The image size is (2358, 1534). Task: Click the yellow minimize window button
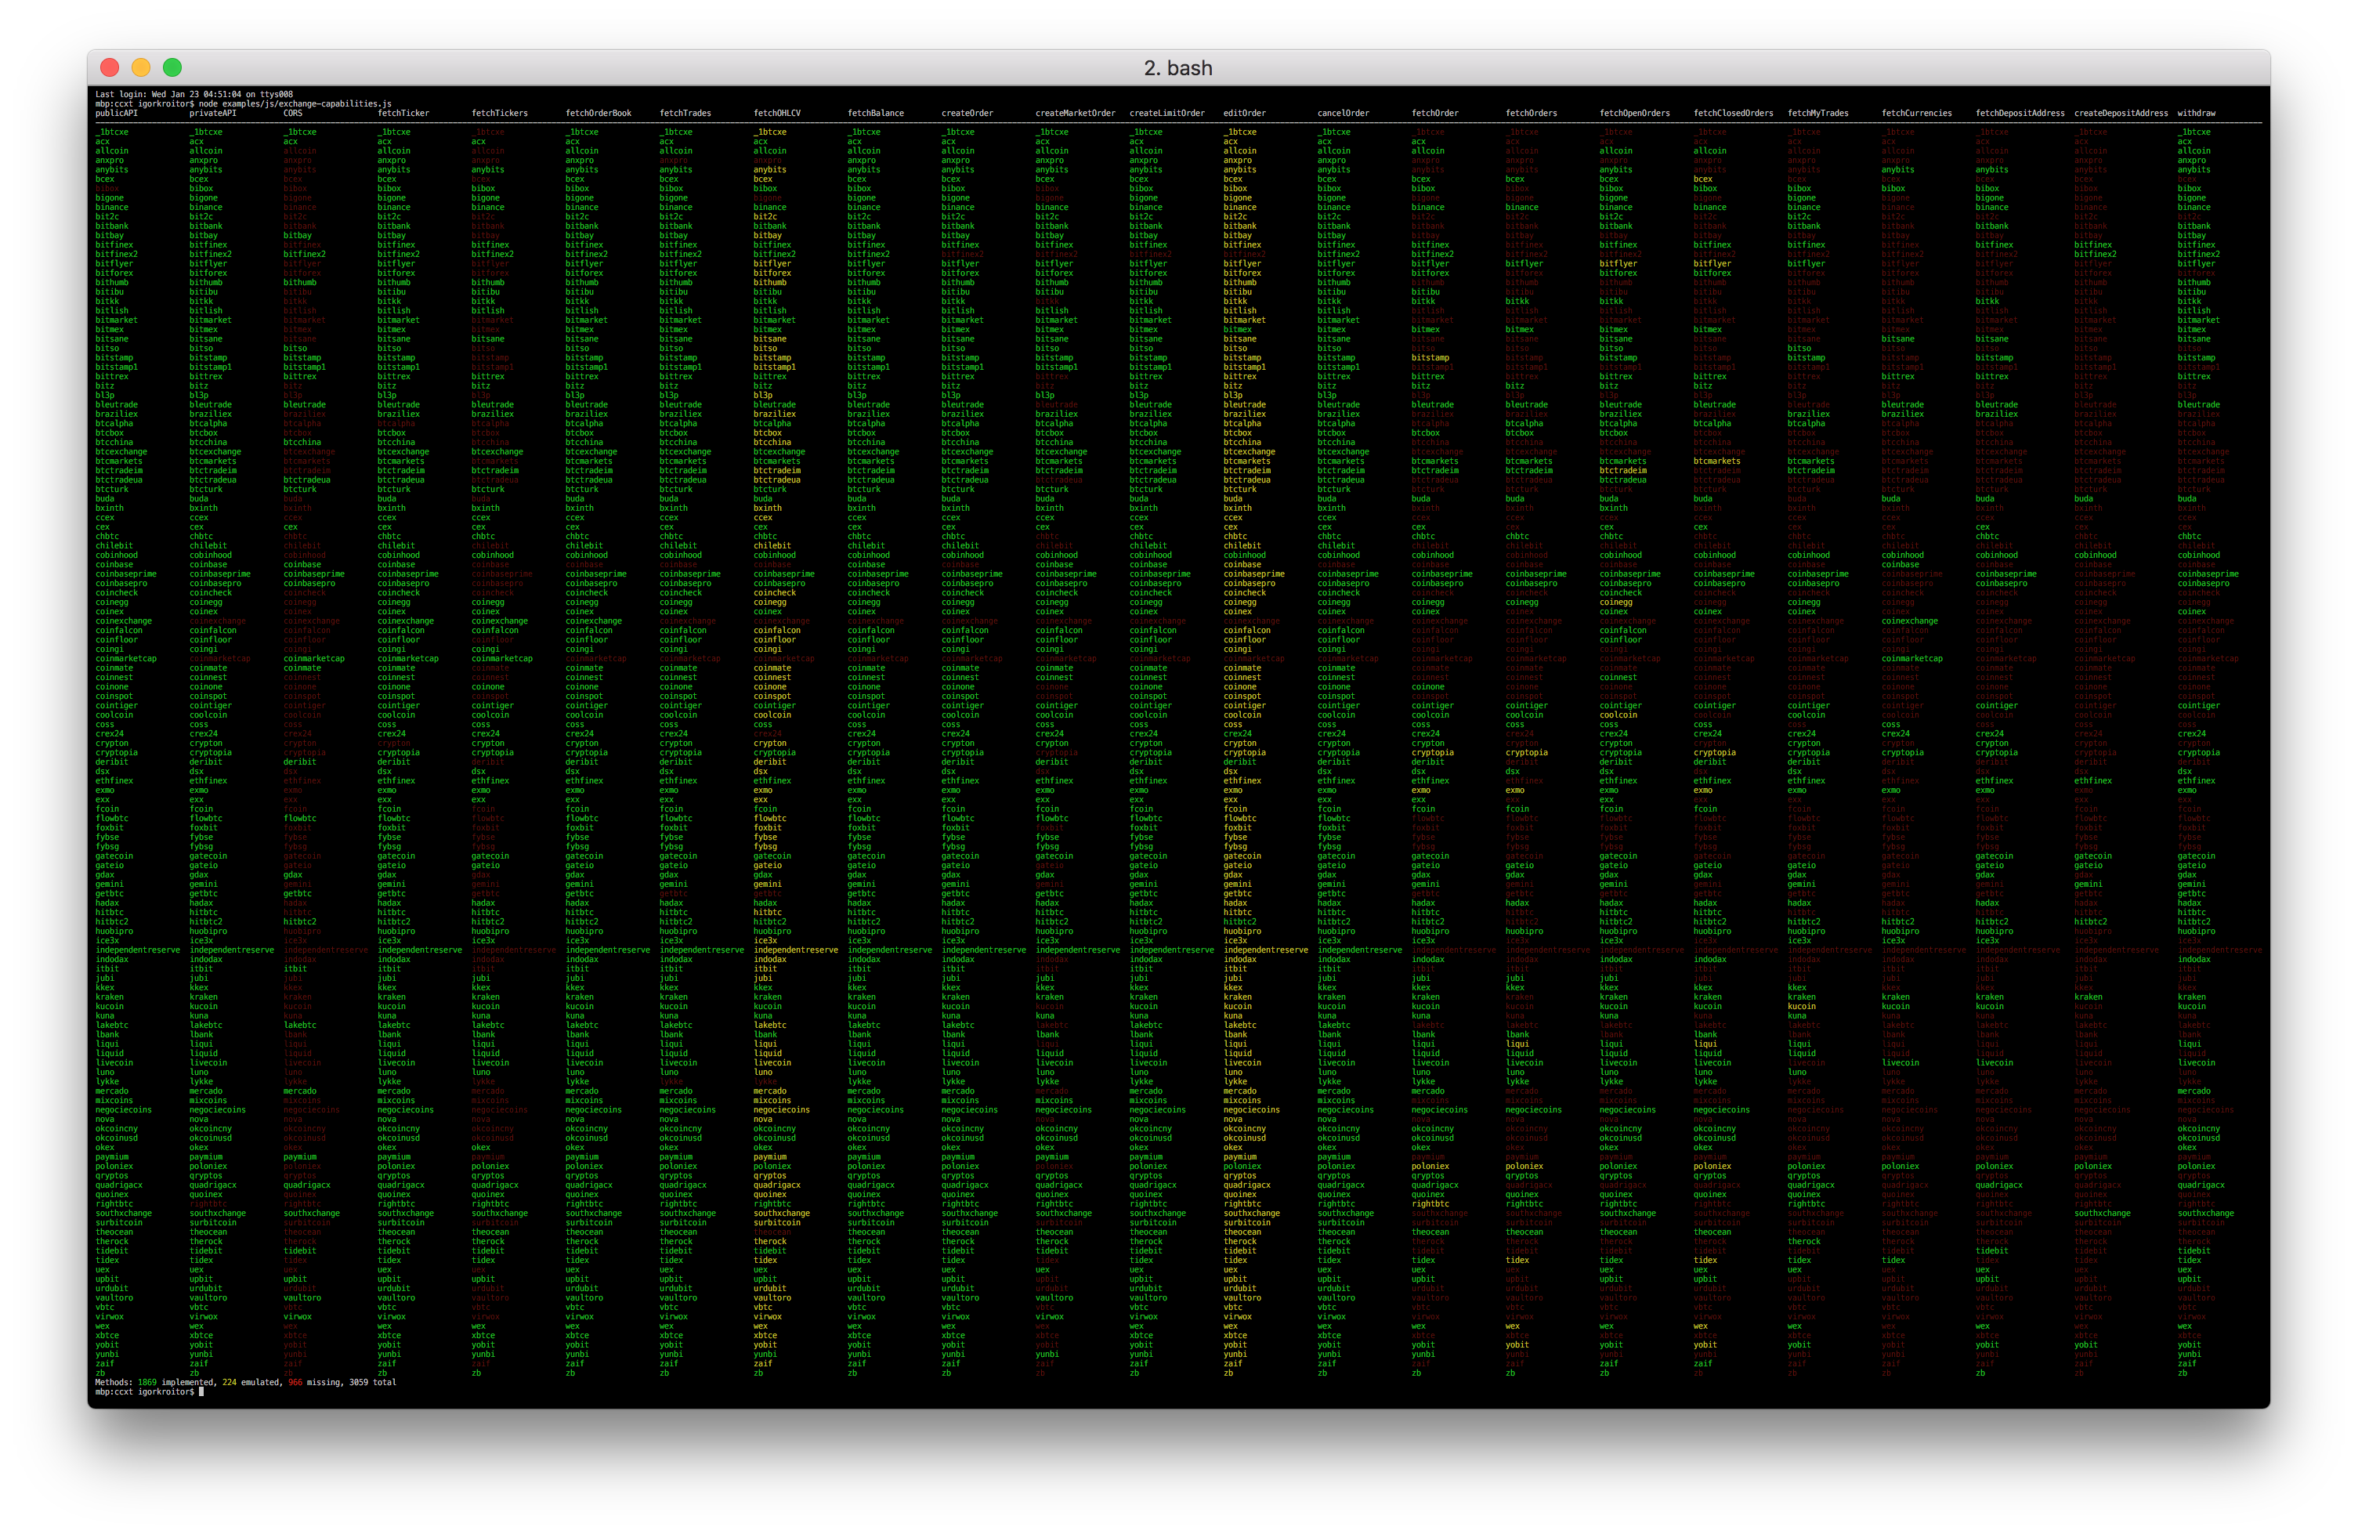click(141, 67)
